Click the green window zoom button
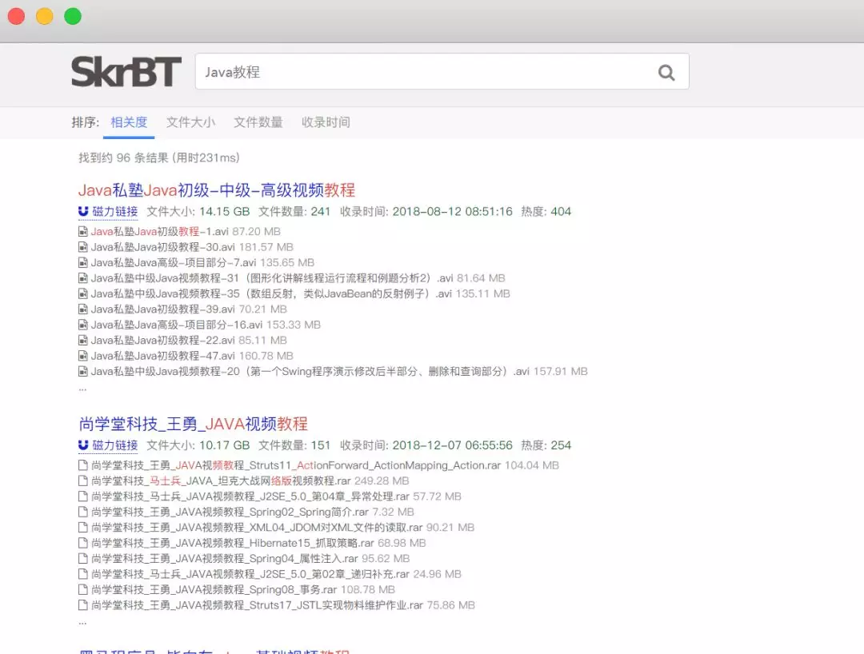864x654 pixels. point(73,17)
